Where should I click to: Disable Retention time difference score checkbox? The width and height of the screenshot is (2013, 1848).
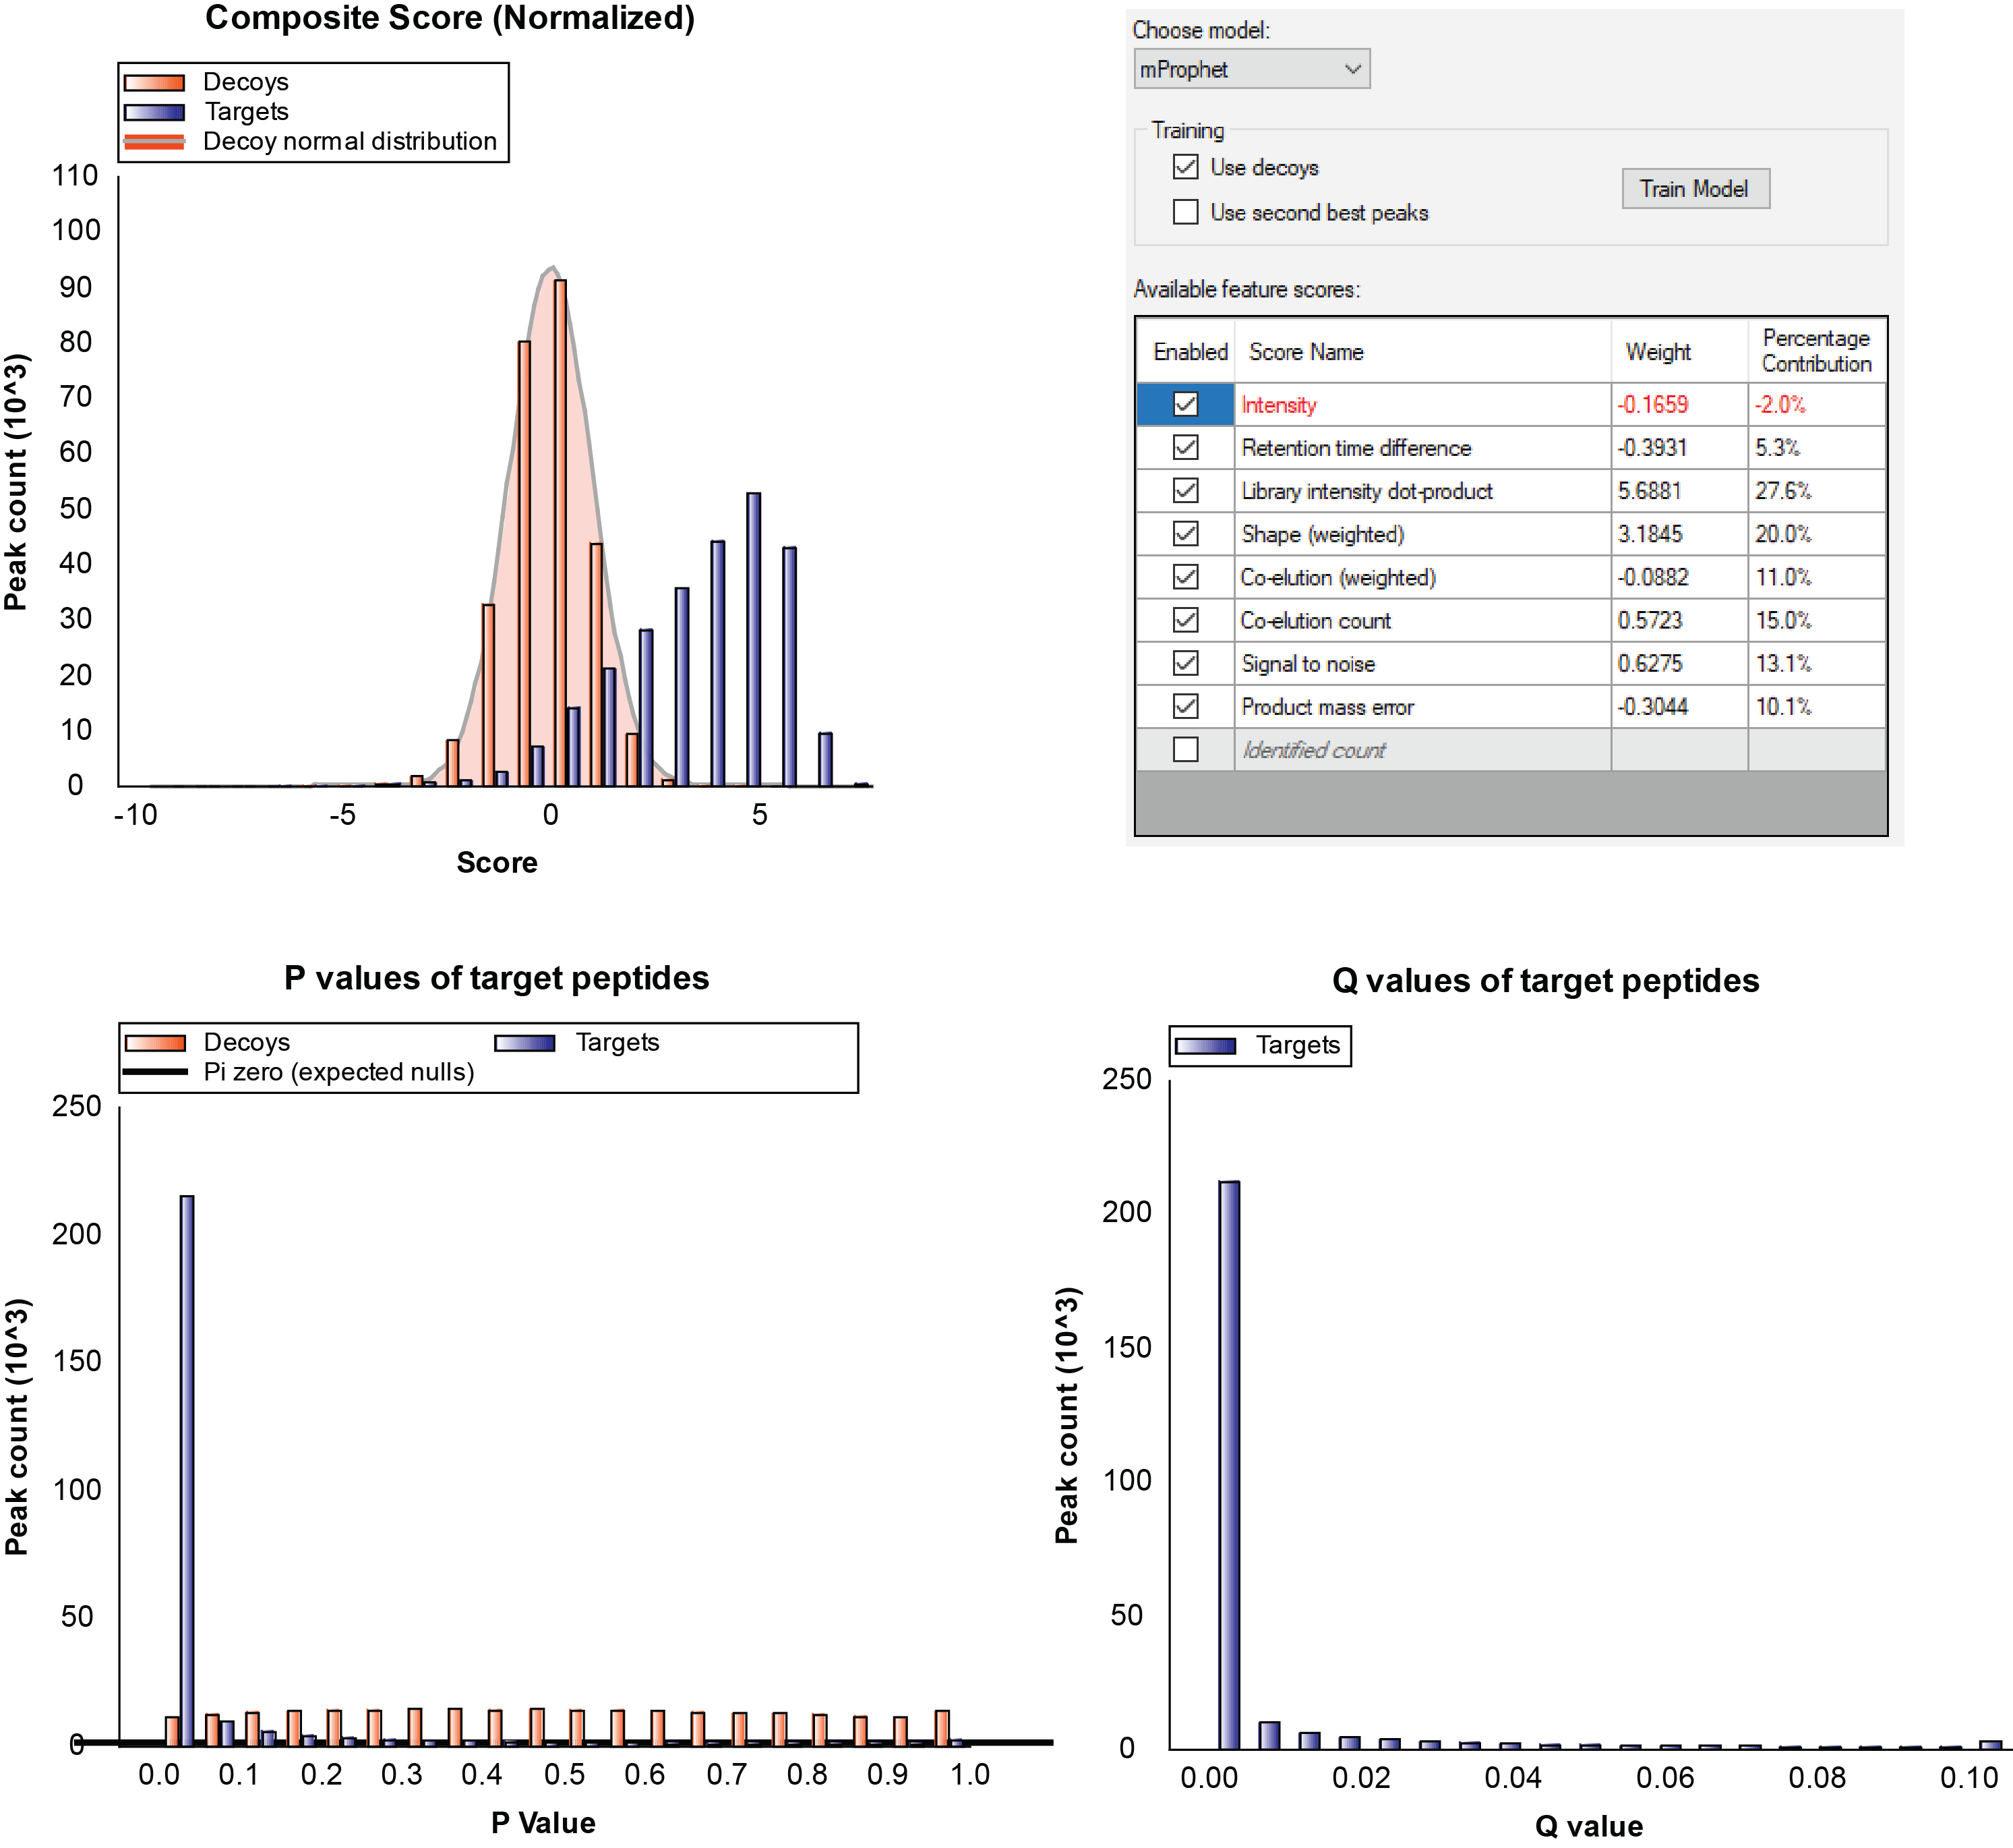point(1185,447)
